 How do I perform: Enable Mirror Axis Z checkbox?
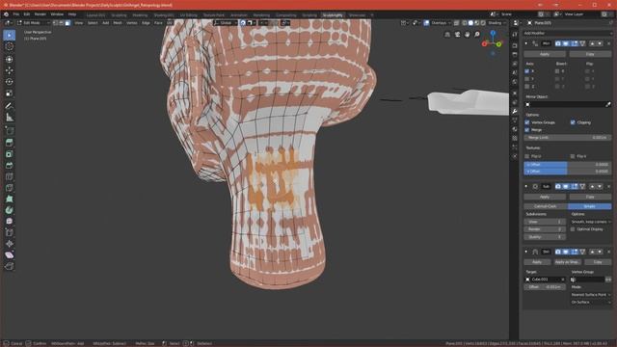[527, 86]
